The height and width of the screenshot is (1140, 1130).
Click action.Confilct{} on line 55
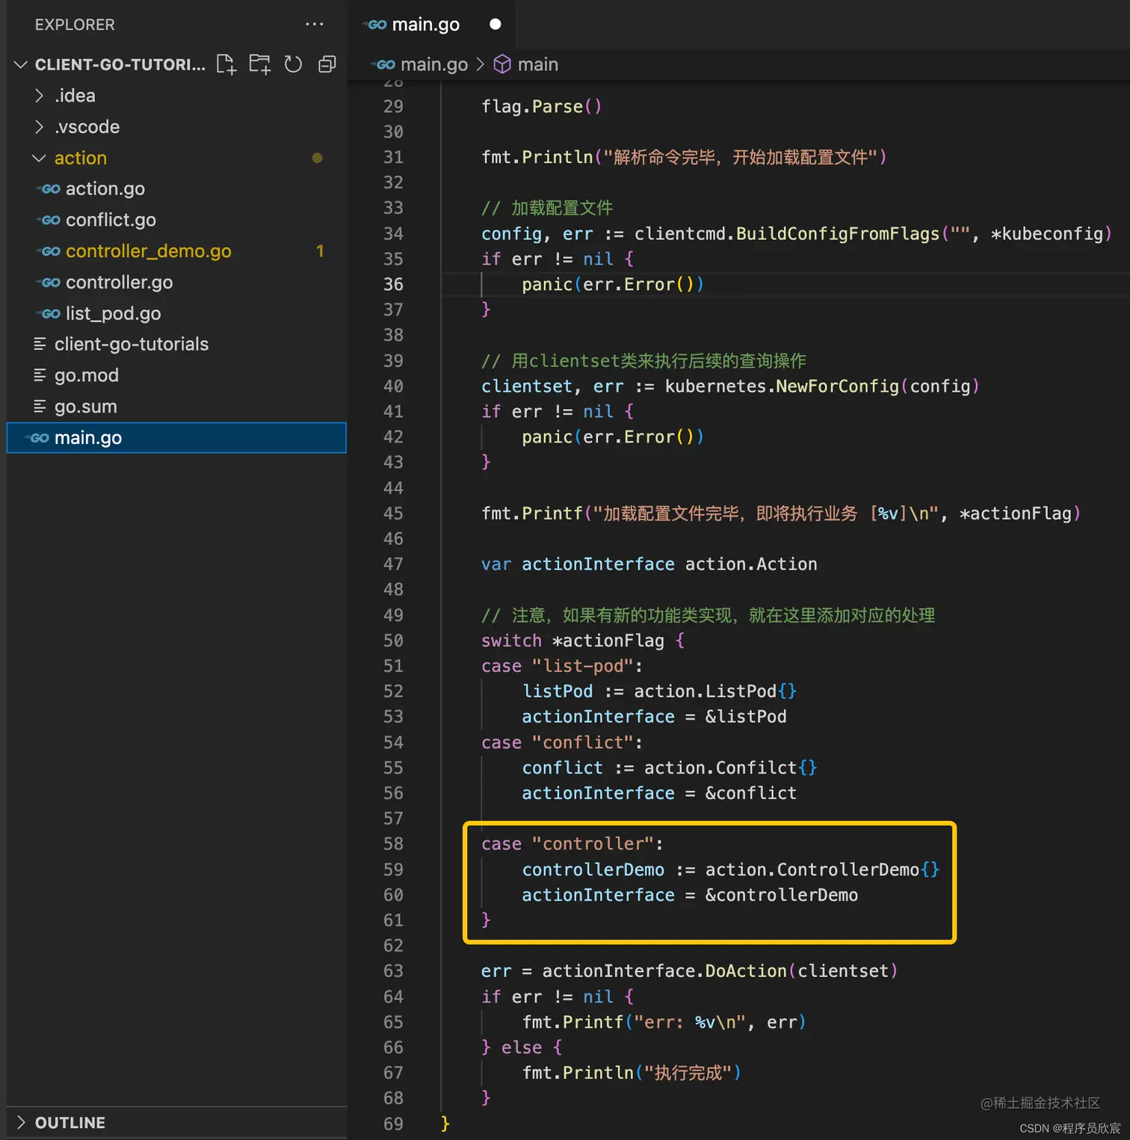(x=731, y=768)
